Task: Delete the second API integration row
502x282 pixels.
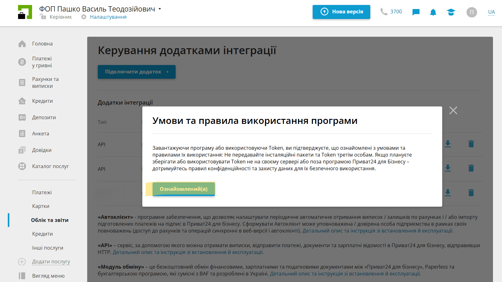Action: click(x=471, y=168)
